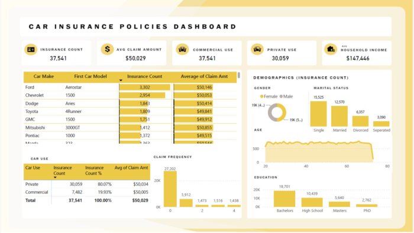This screenshot has width=414, height=233.
Task: Click the 18,701 Bachelors data label
Action: click(x=284, y=186)
